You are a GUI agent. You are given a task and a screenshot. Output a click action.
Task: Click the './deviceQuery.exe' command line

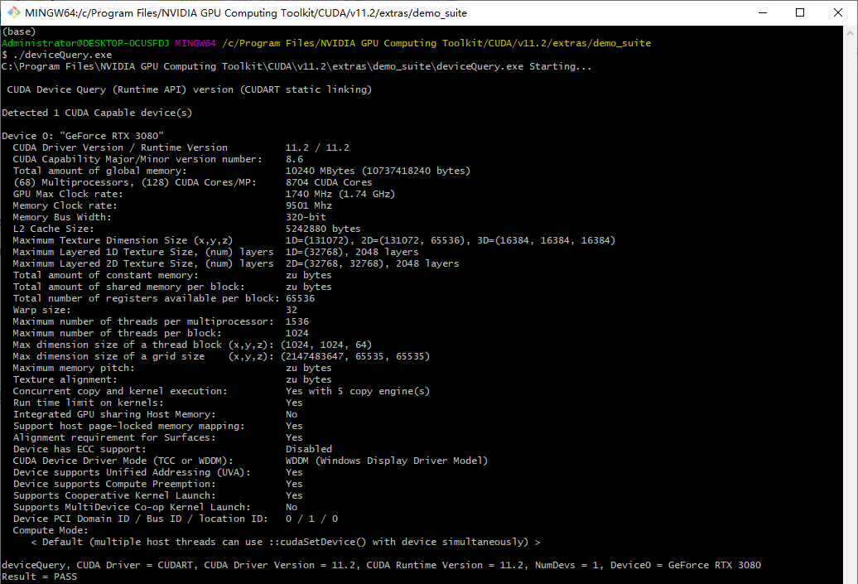[x=57, y=55]
